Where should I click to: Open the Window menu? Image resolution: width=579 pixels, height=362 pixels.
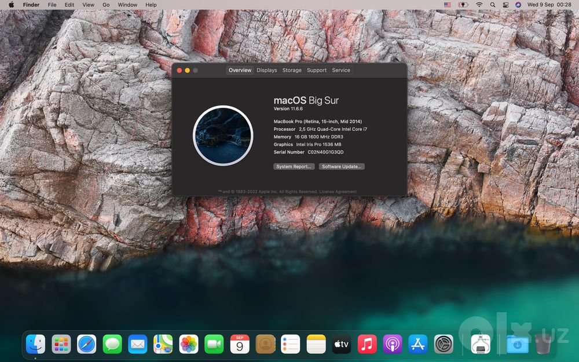(x=127, y=5)
